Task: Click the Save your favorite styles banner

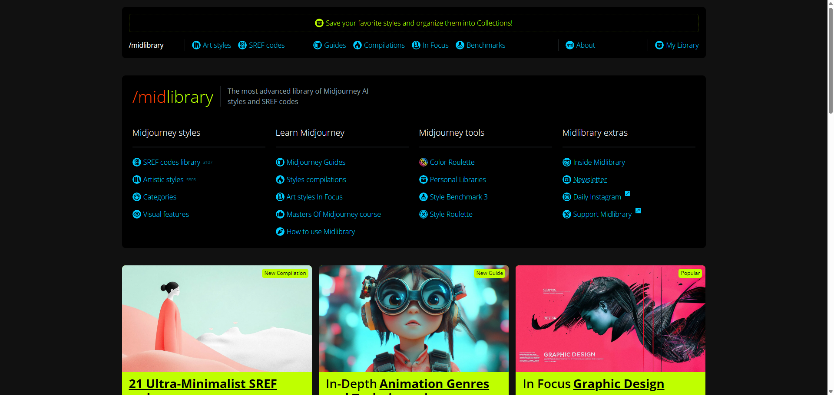Action: tap(414, 23)
